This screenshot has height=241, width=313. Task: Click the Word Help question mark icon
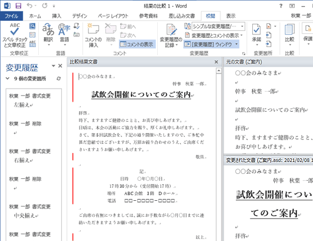pos(281,6)
